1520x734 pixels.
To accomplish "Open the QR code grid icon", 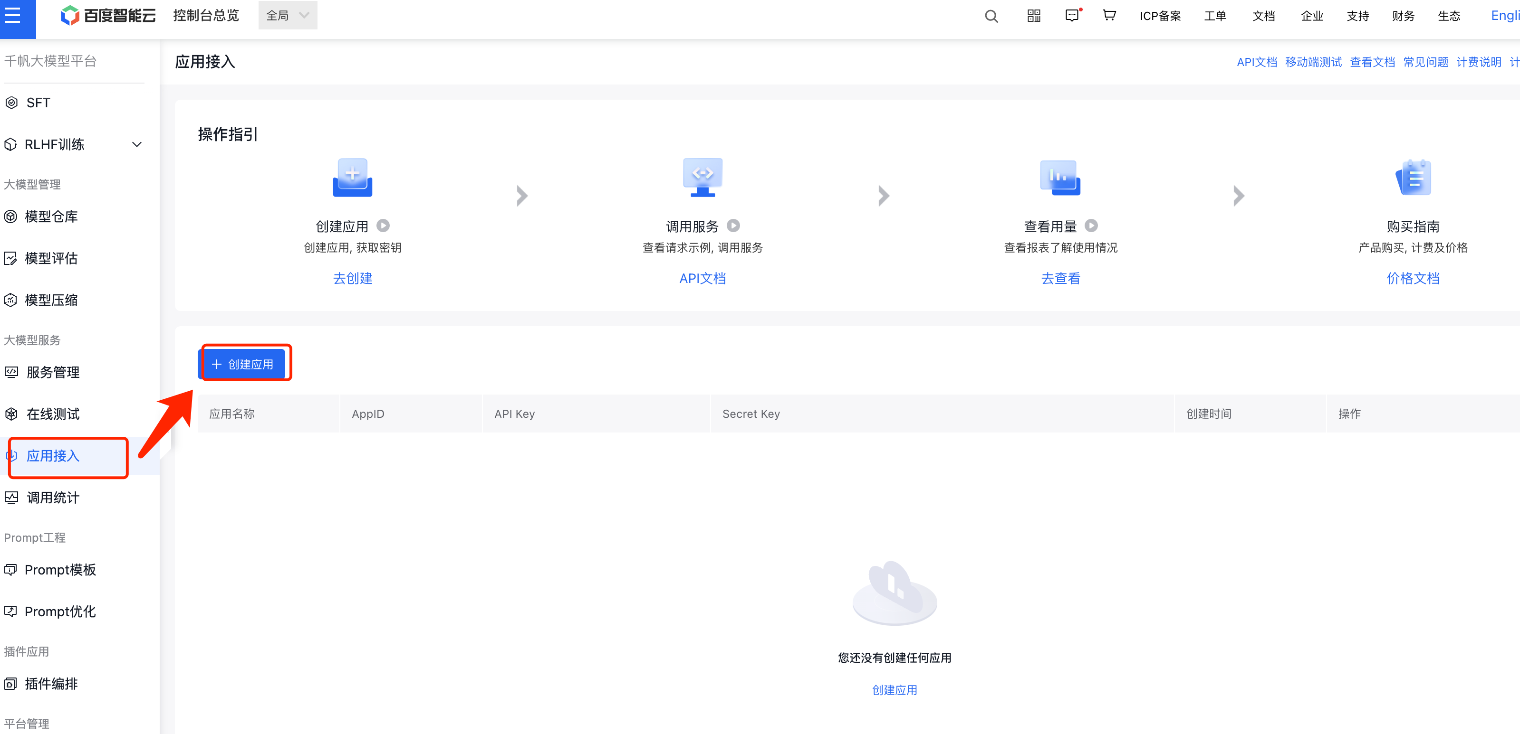I will point(1034,16).
